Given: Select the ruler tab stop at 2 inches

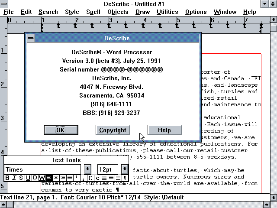Looking at the screenshot, I should [x=75, y=26].
